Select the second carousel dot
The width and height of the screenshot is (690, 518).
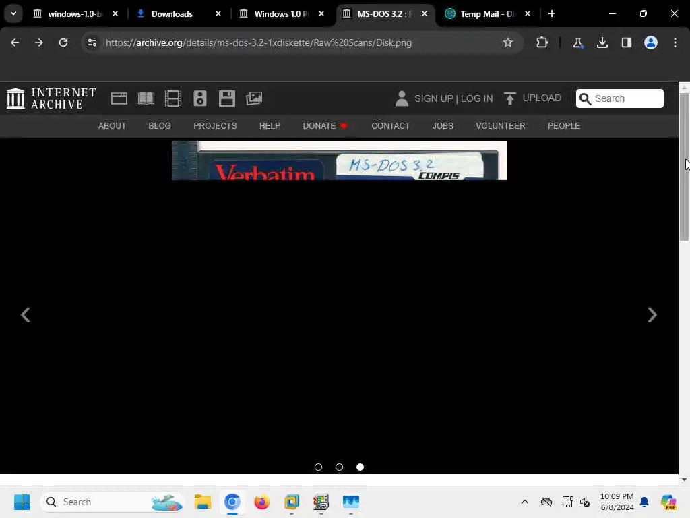pos(339,467)
